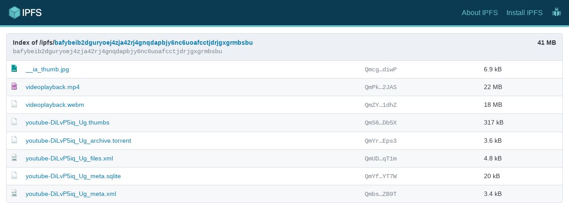Open __ia_thumb.jpg file
The image size is (569, 203).
tap(47, 69)
